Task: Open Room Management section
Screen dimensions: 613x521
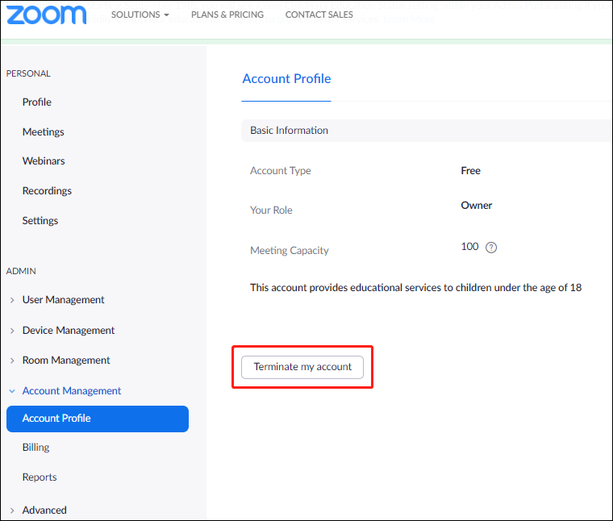Action: (66, 360)
